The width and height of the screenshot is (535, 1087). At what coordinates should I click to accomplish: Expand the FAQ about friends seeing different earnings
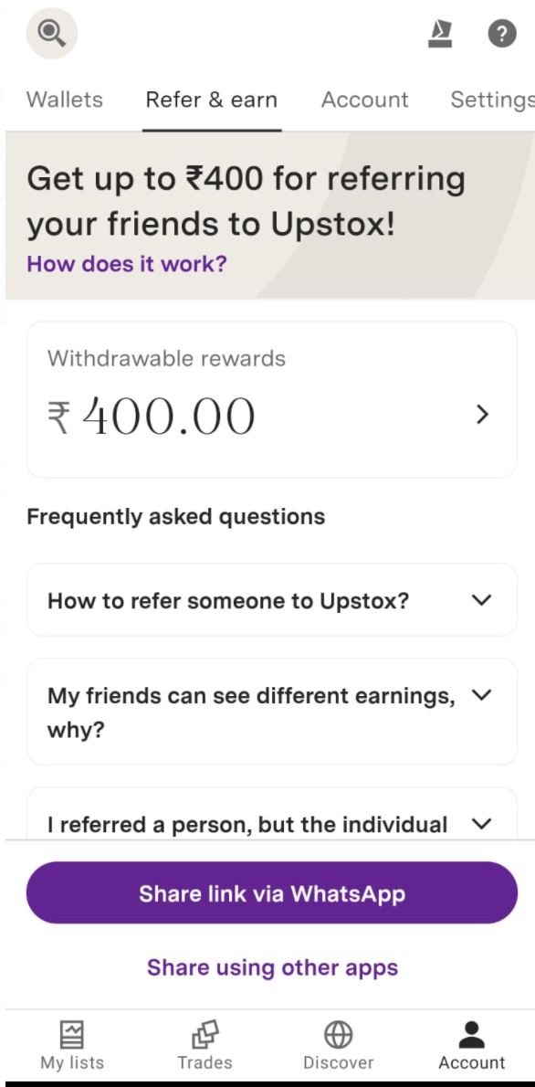pos(271,712)
